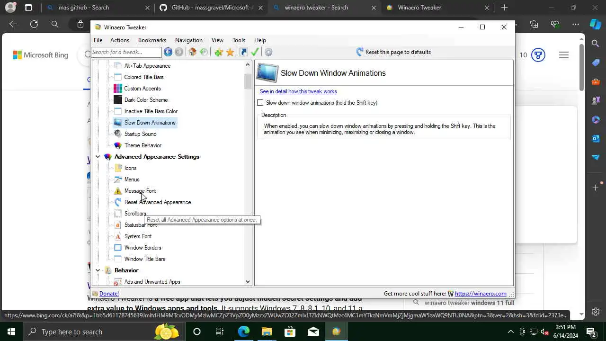Click the Startup Sound speaker icon
Screen dimensions: 606x341
click(118, 134)
